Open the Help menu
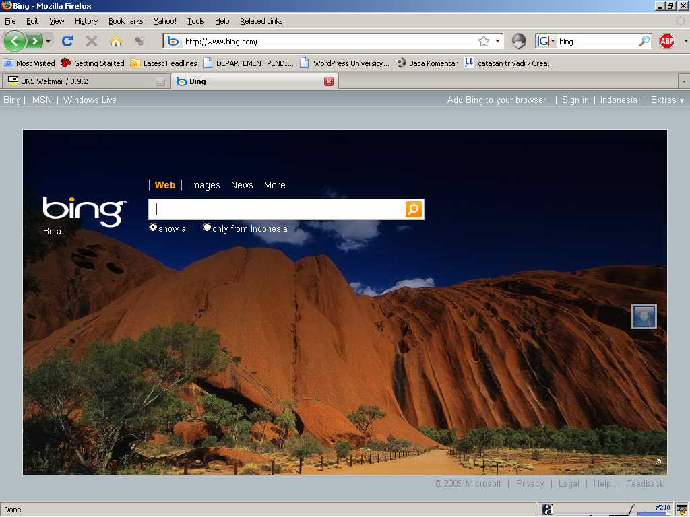The image size is (690, 517). (x=222, y=21)
